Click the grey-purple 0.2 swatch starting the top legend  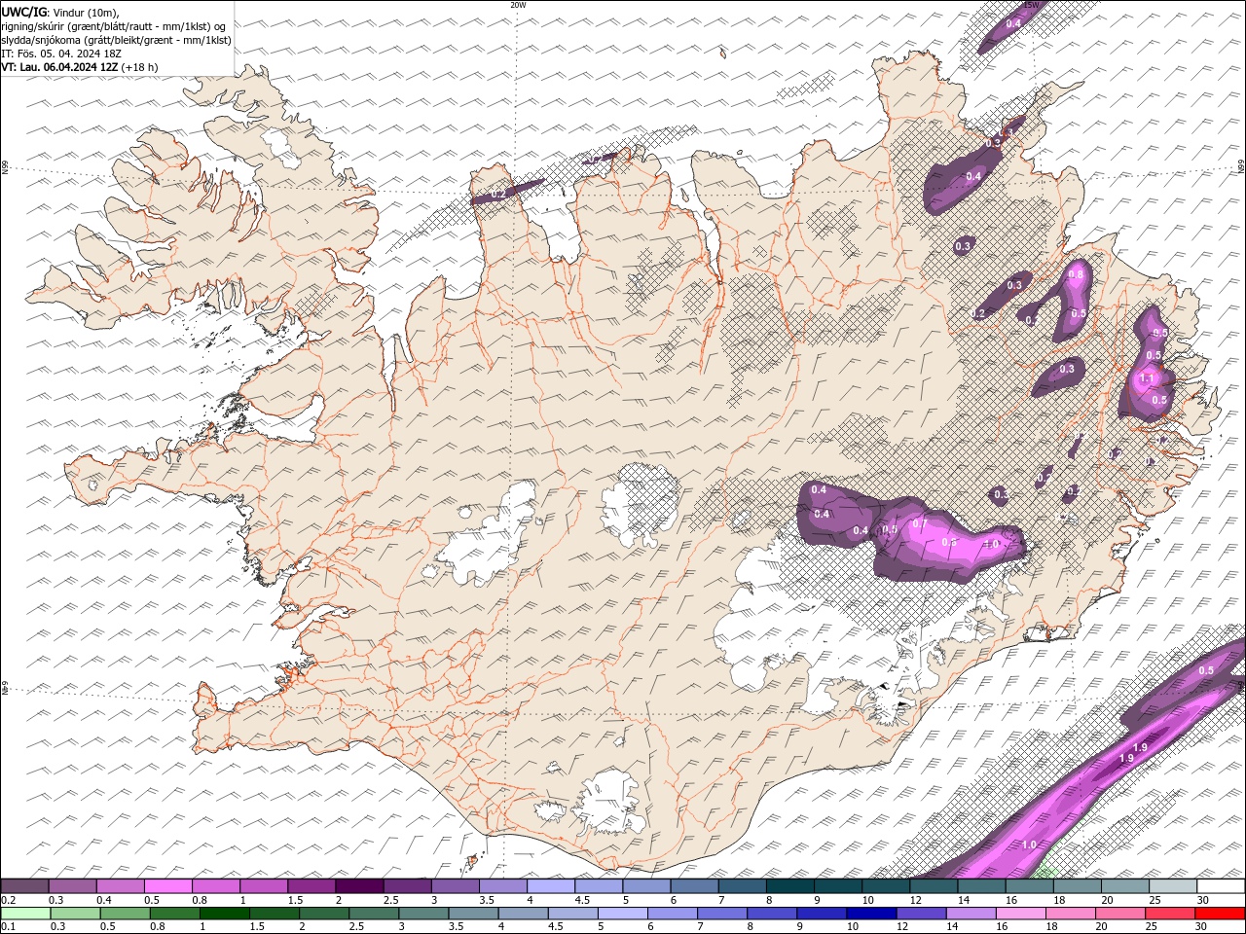[24, 886]
